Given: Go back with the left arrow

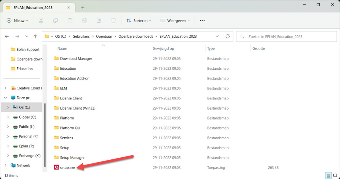Looking at the screenshot, I should coord(7,37).
